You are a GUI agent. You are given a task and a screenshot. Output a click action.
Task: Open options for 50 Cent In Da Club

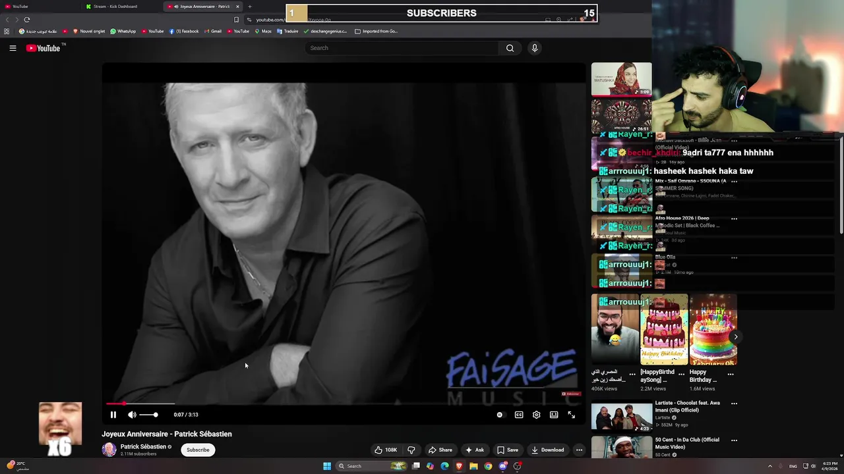pyautogui.click(x=734, y=440)
